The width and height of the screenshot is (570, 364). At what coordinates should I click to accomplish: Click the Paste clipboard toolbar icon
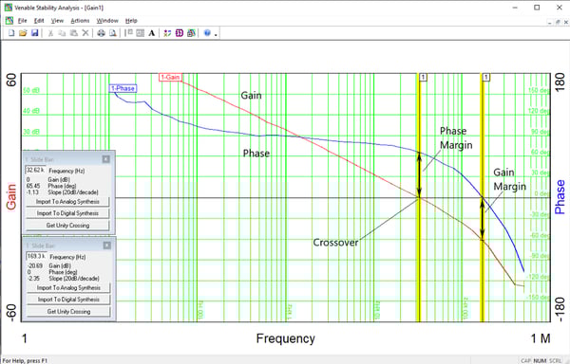[x=74, y=33]
